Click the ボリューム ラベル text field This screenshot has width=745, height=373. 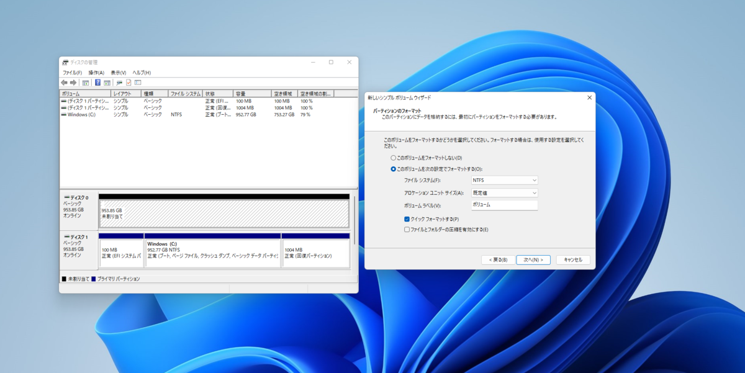click(504, 205)
